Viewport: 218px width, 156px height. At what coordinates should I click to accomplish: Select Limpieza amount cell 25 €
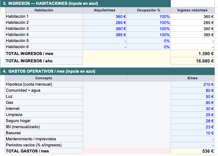[193, 115]
